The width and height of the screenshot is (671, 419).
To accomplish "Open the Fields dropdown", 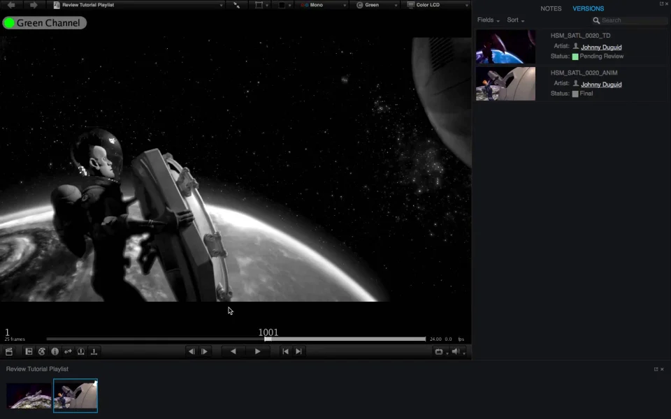I will [489, 20].
